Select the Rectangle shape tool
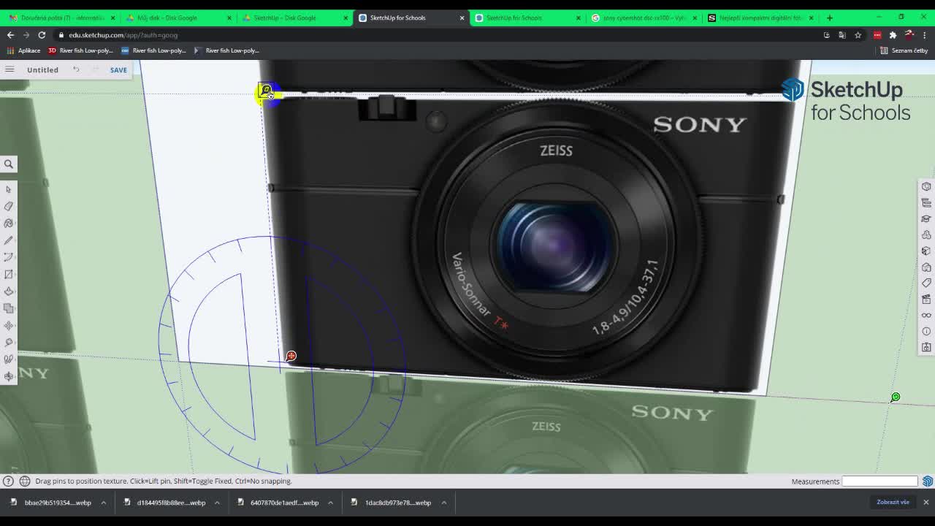The width and height of the screenshot is (935, 526). (x=9, y=275)
